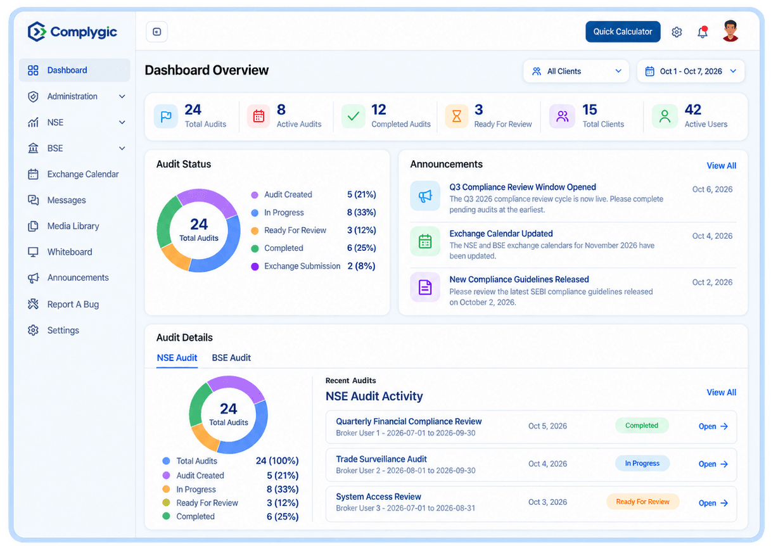Image resolution: width=771 pixels, height=546 pixels.
Task: Click the Total Audits flag icon
Action: pyautogui.click(x=166, y=117)
